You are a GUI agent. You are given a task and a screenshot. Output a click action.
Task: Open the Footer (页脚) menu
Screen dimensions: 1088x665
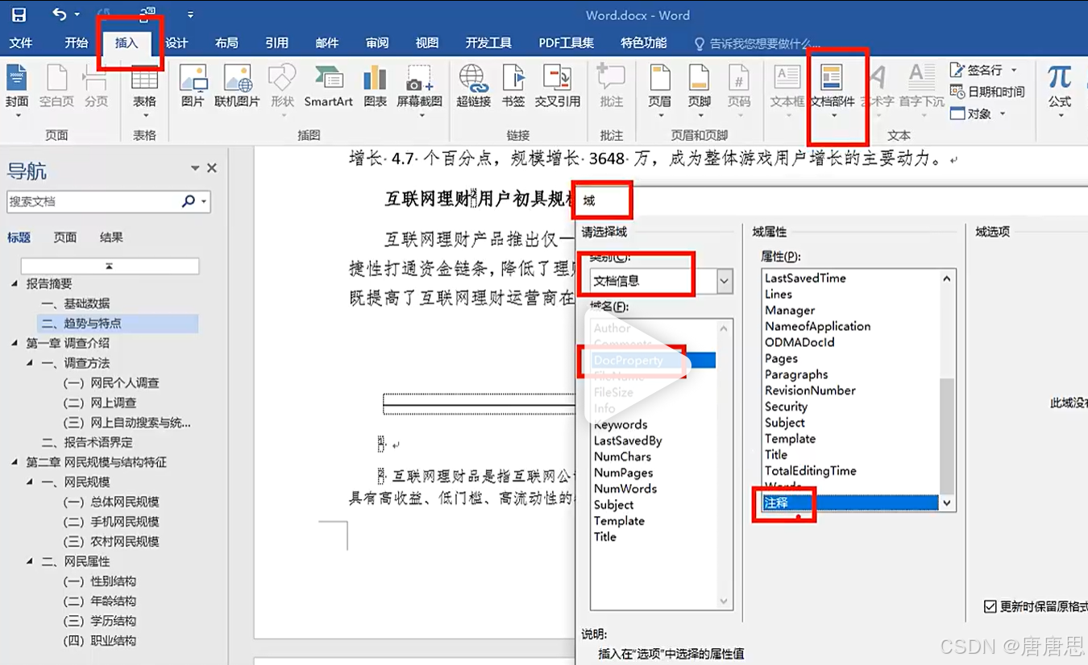point(700,92)
